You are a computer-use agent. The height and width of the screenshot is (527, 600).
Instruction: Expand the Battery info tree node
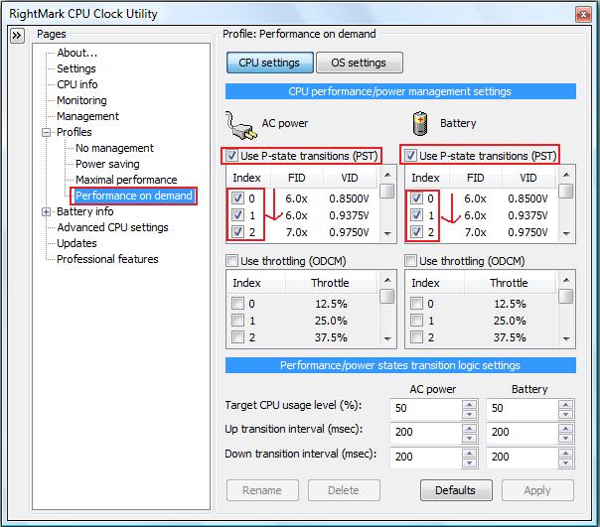(x=46, y=211)
